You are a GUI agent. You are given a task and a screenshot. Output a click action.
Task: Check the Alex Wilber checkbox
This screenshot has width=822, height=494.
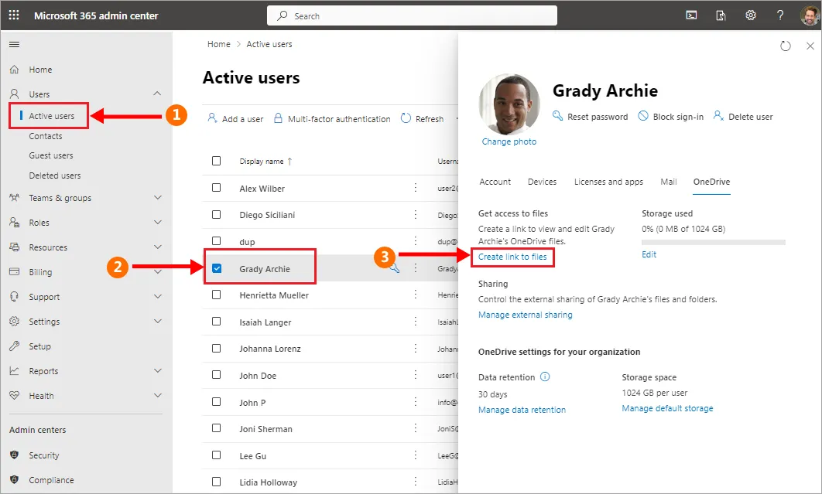(x=216, y=188)
